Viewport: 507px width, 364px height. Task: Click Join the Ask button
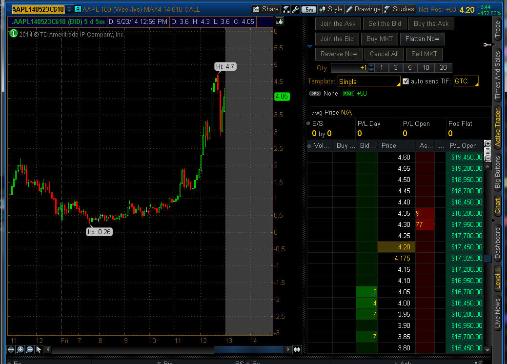[338, 23]
